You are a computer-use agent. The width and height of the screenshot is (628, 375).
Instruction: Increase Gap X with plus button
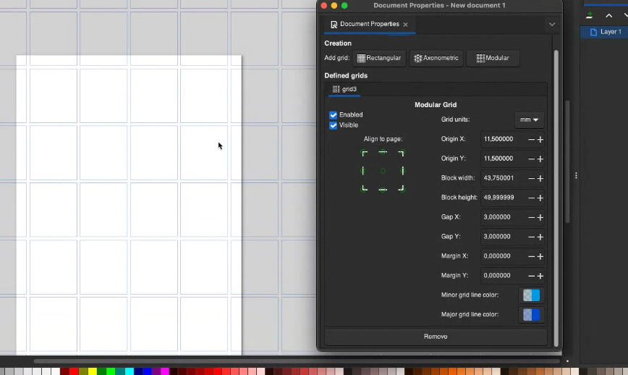(540, 217)
